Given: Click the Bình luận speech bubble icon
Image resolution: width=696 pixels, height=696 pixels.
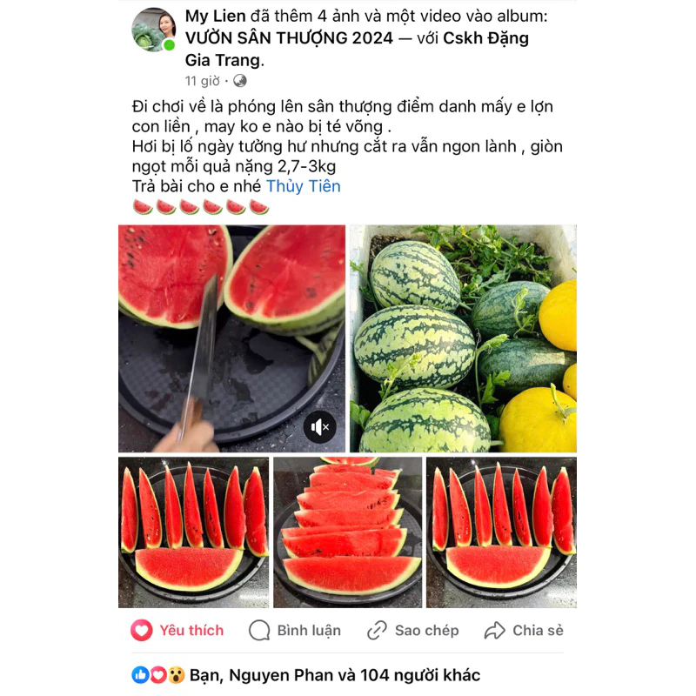Looking at the screenshot, I should coord(259,630).
